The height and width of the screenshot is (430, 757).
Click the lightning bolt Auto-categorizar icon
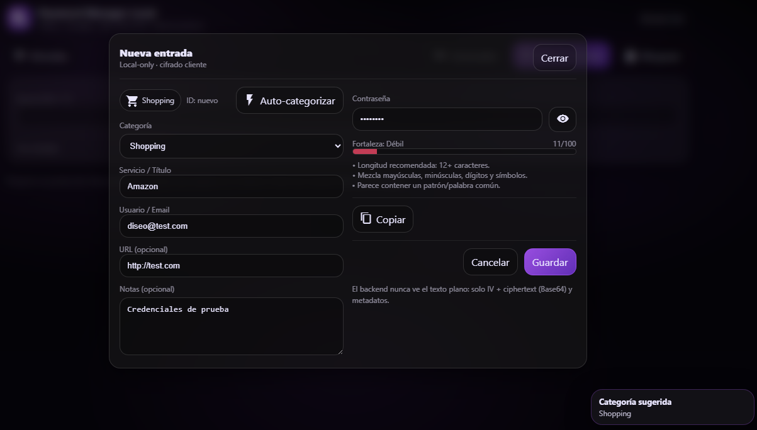coord(250,100)
